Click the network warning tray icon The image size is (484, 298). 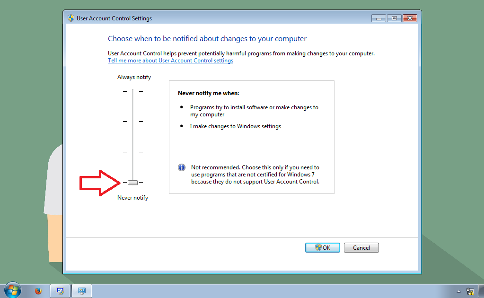point(470,291)
